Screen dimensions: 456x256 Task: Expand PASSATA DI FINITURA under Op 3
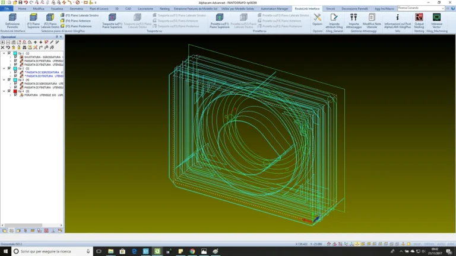[x=10, y=87]
